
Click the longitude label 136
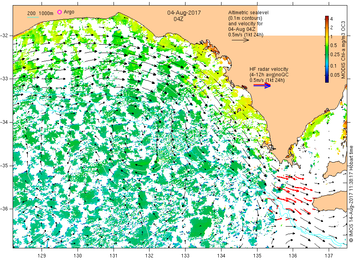293,256
